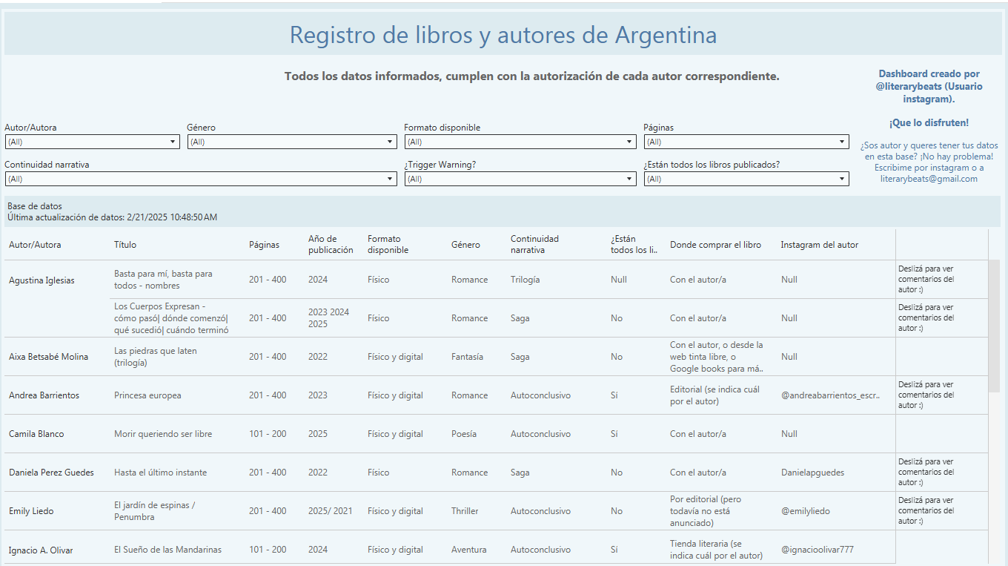Open the Autor/Autora filter dropdown
The height and width of the screenshot is (566, 1008).
click(92, 142)
